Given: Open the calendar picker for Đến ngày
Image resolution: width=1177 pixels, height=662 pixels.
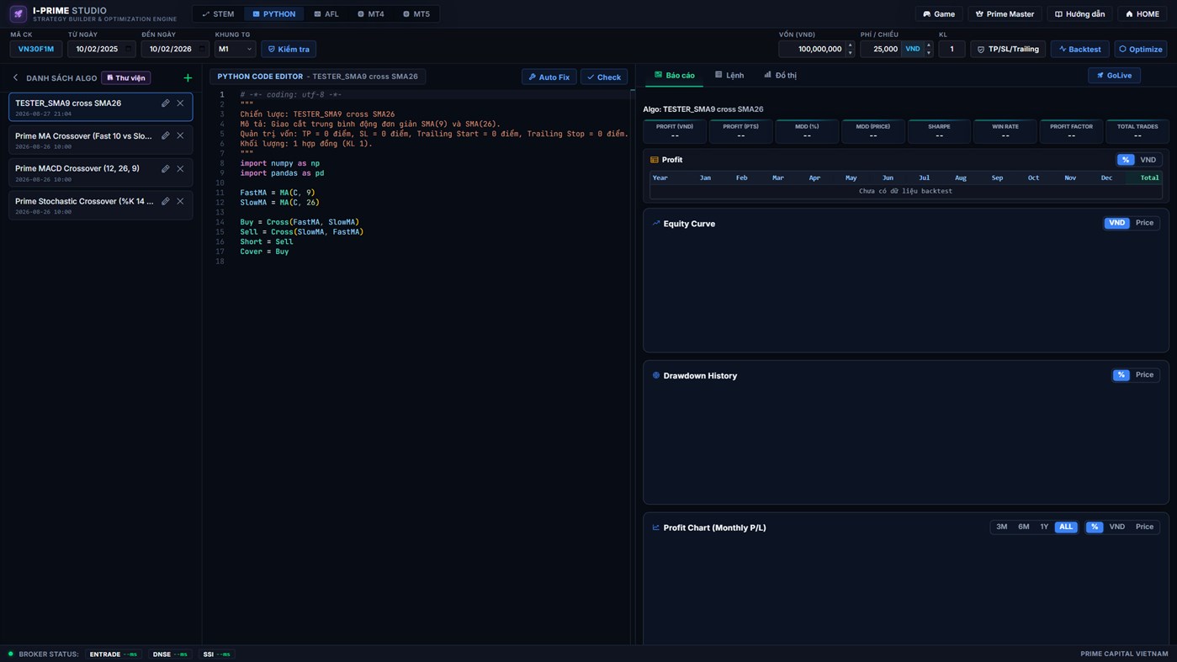Looking at the screenshot, I should [x=202, y=49].
